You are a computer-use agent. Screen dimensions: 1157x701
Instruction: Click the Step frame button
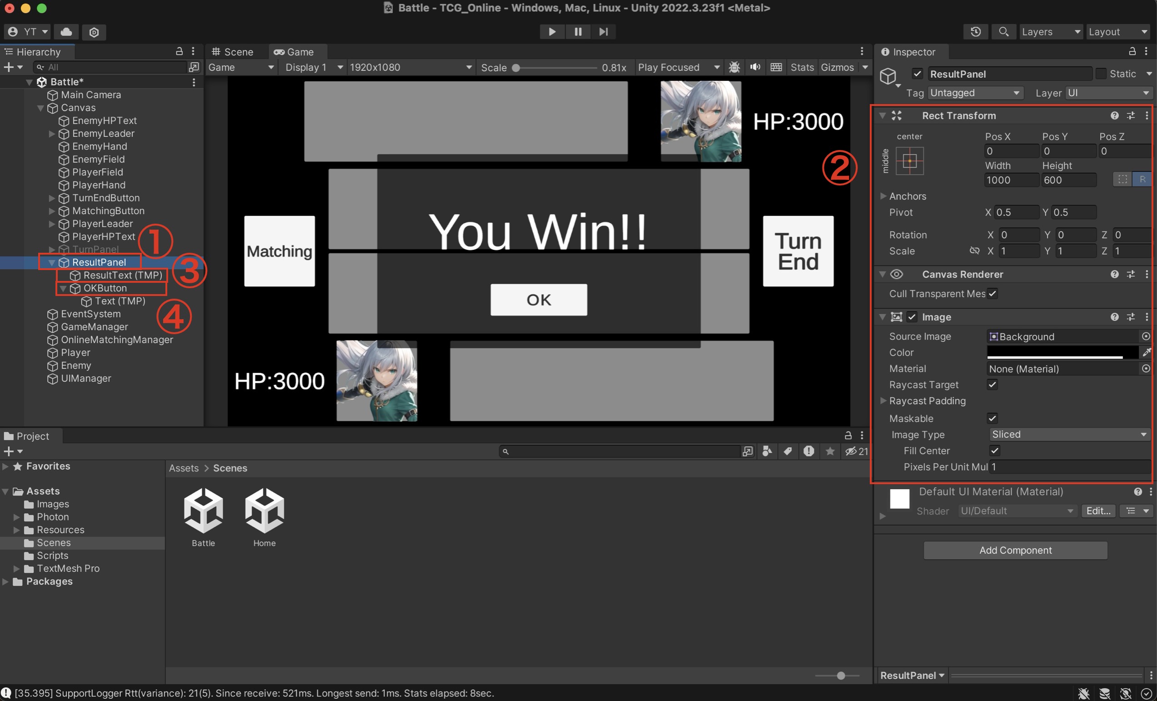(x=603, y=31)
